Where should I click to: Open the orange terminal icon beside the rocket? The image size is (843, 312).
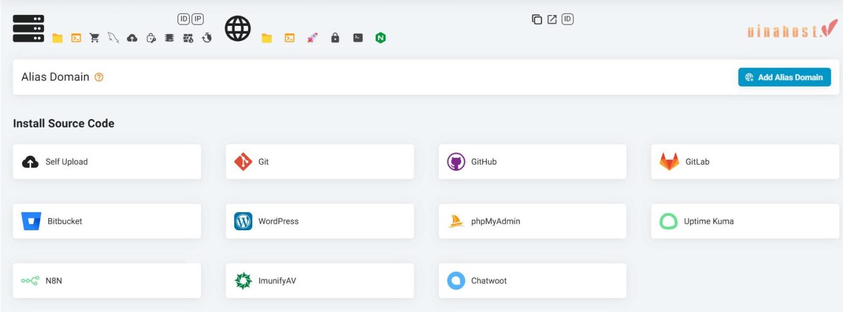click(x=290, y=38)
